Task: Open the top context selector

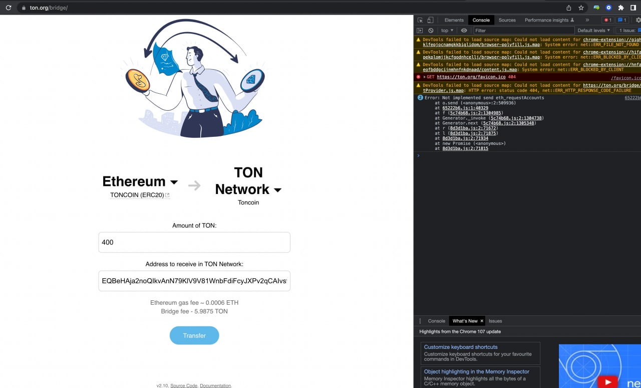Action: (x=447, y=31)
